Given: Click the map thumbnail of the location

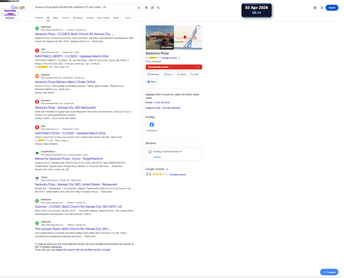Looking at the screenshot, I should coord(189,37).
